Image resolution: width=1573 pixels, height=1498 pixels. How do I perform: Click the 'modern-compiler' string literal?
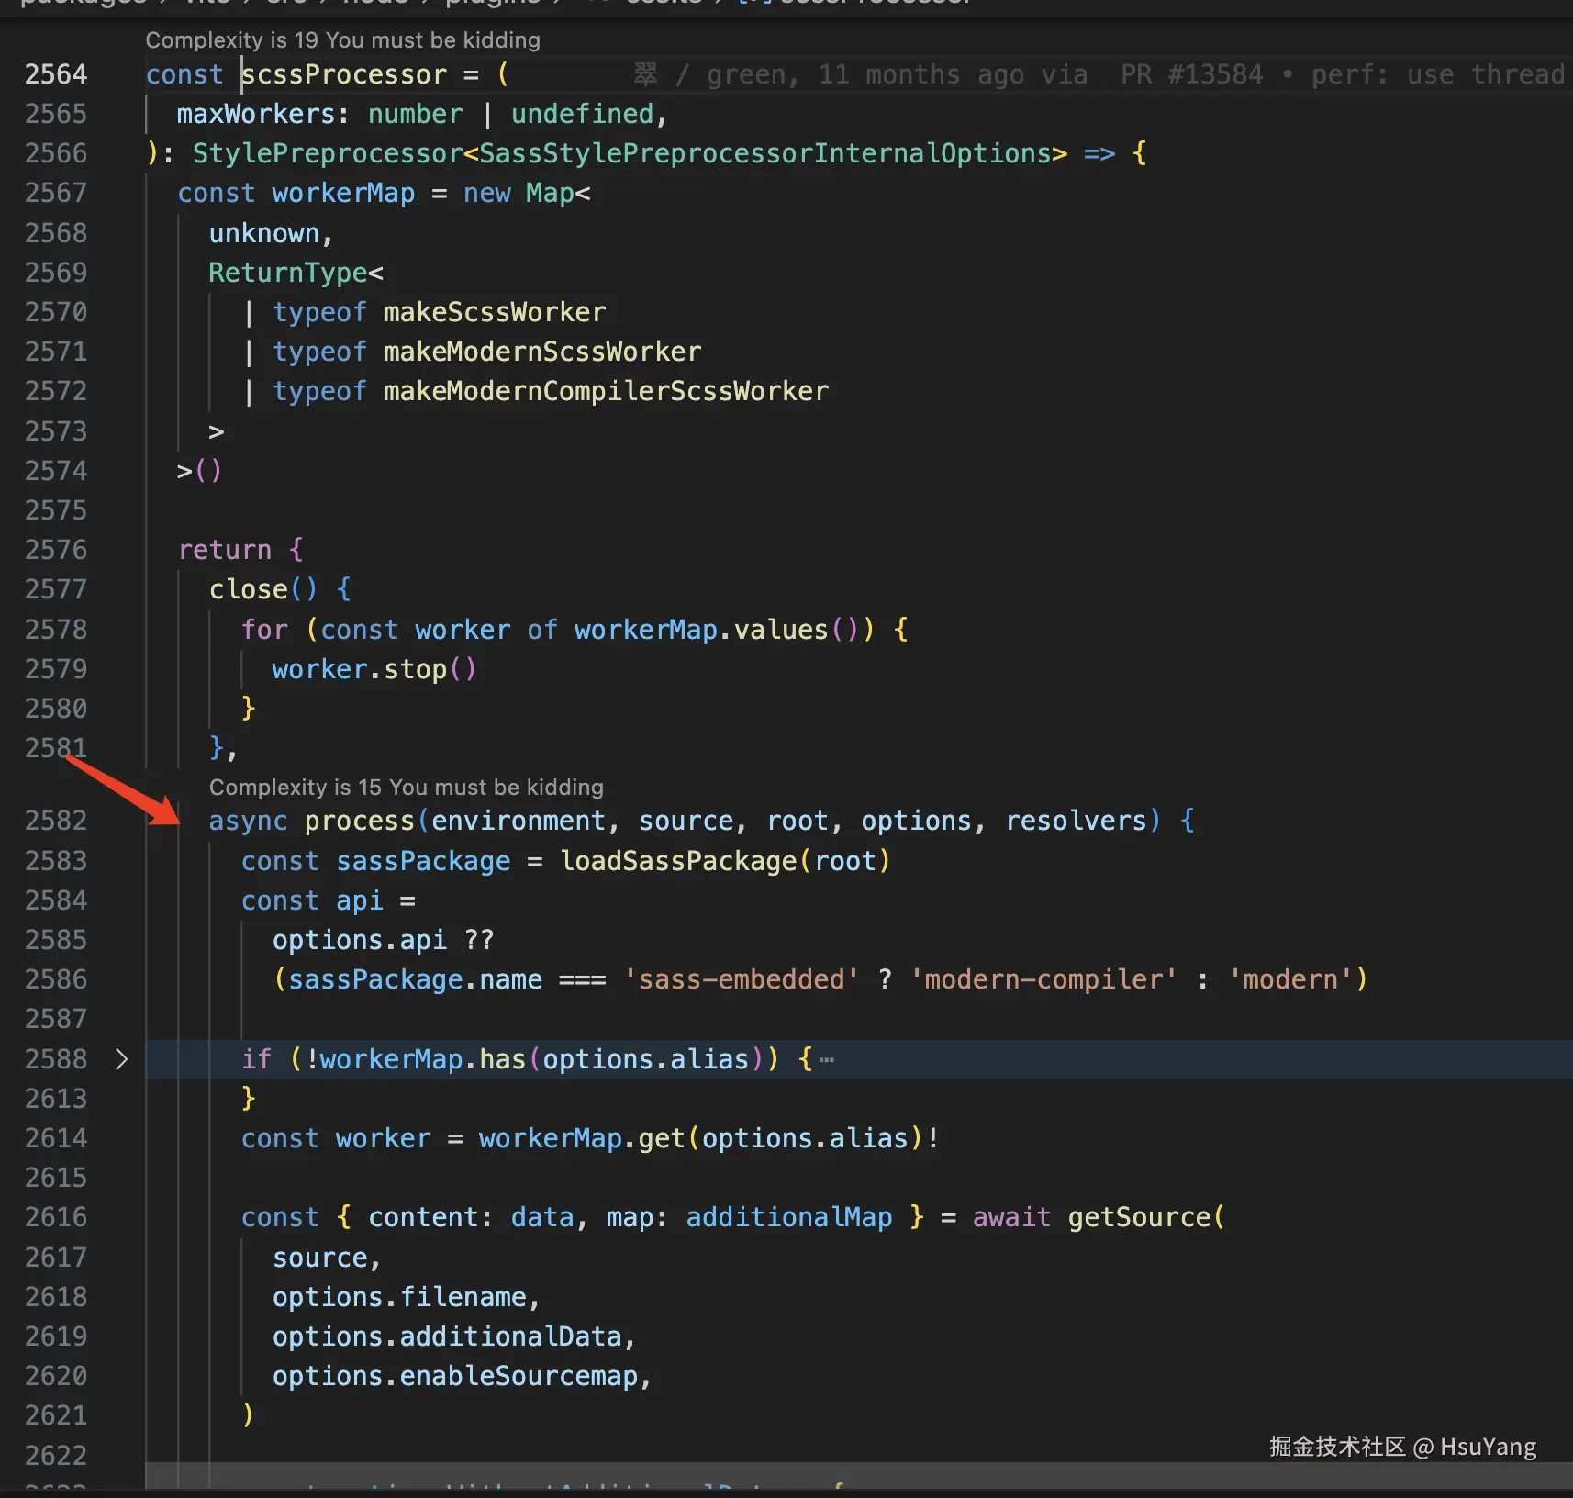pos(1043,979)
